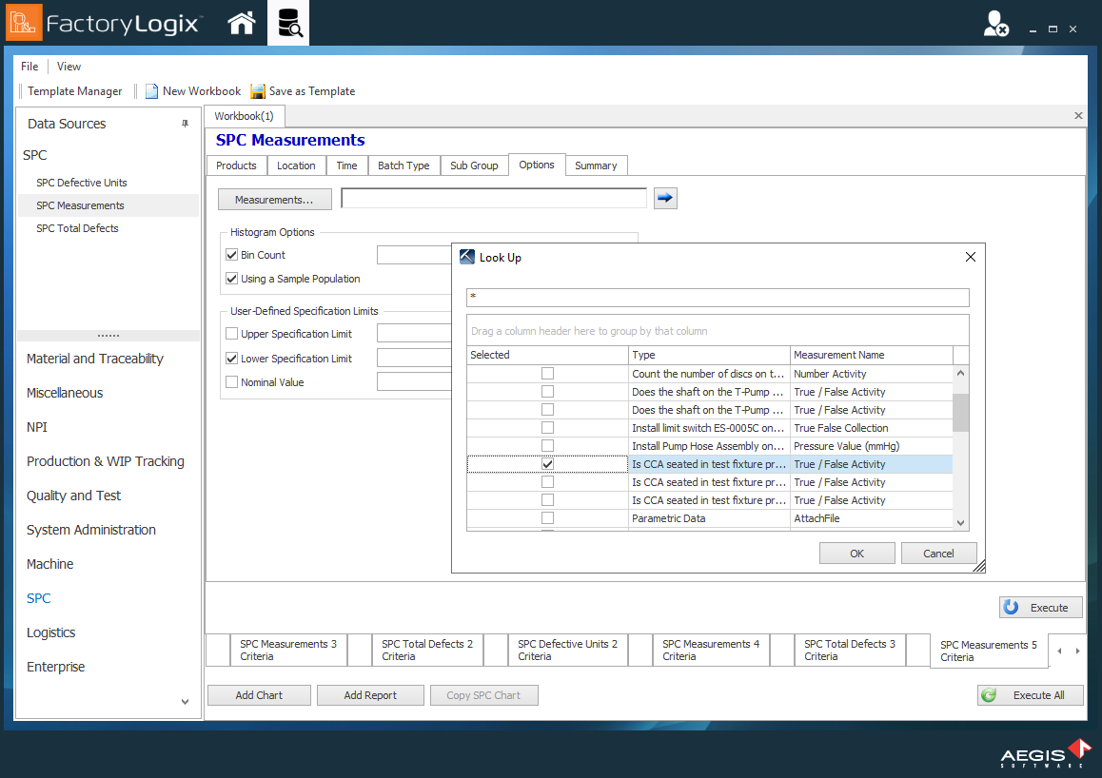Click OK in the Look Up dialog
This screenshot has width=1102, height=778.
click(856, 553)
